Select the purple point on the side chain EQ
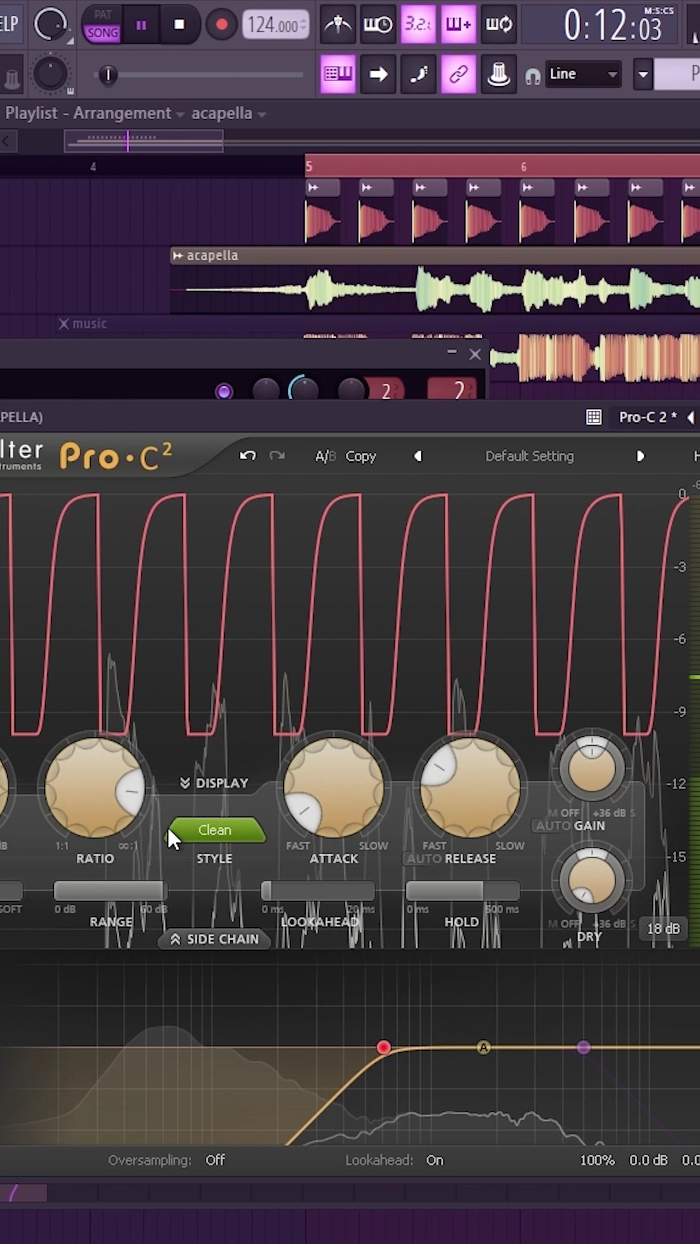Image resolution: width=700 pixels, height=1244 pixels. pyautogui.click(x=583, y=1047)
